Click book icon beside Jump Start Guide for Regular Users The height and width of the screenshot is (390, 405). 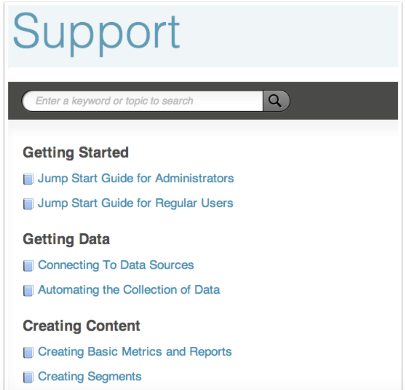(x=28, y=204)
